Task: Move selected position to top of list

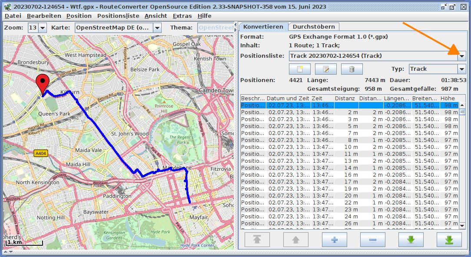Action: 257,240
